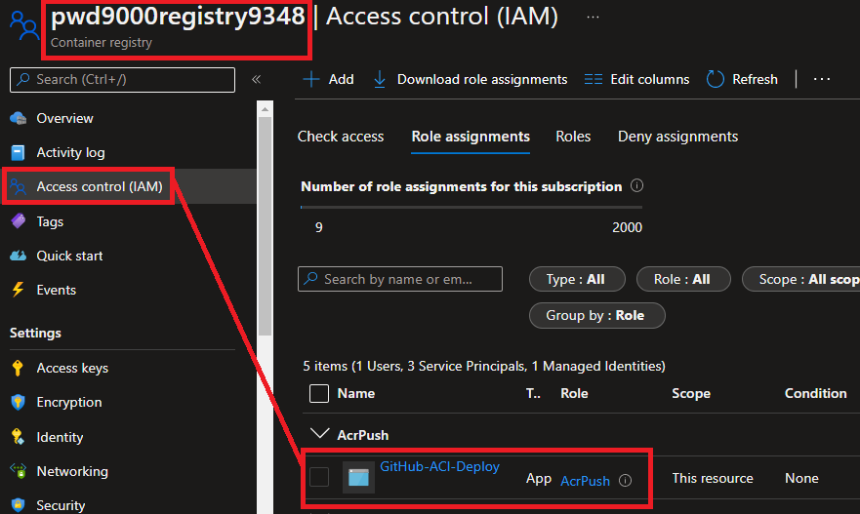Open the GitHub-ACI-Deploy link
The image size is (860, 514).
pos(440,467)
